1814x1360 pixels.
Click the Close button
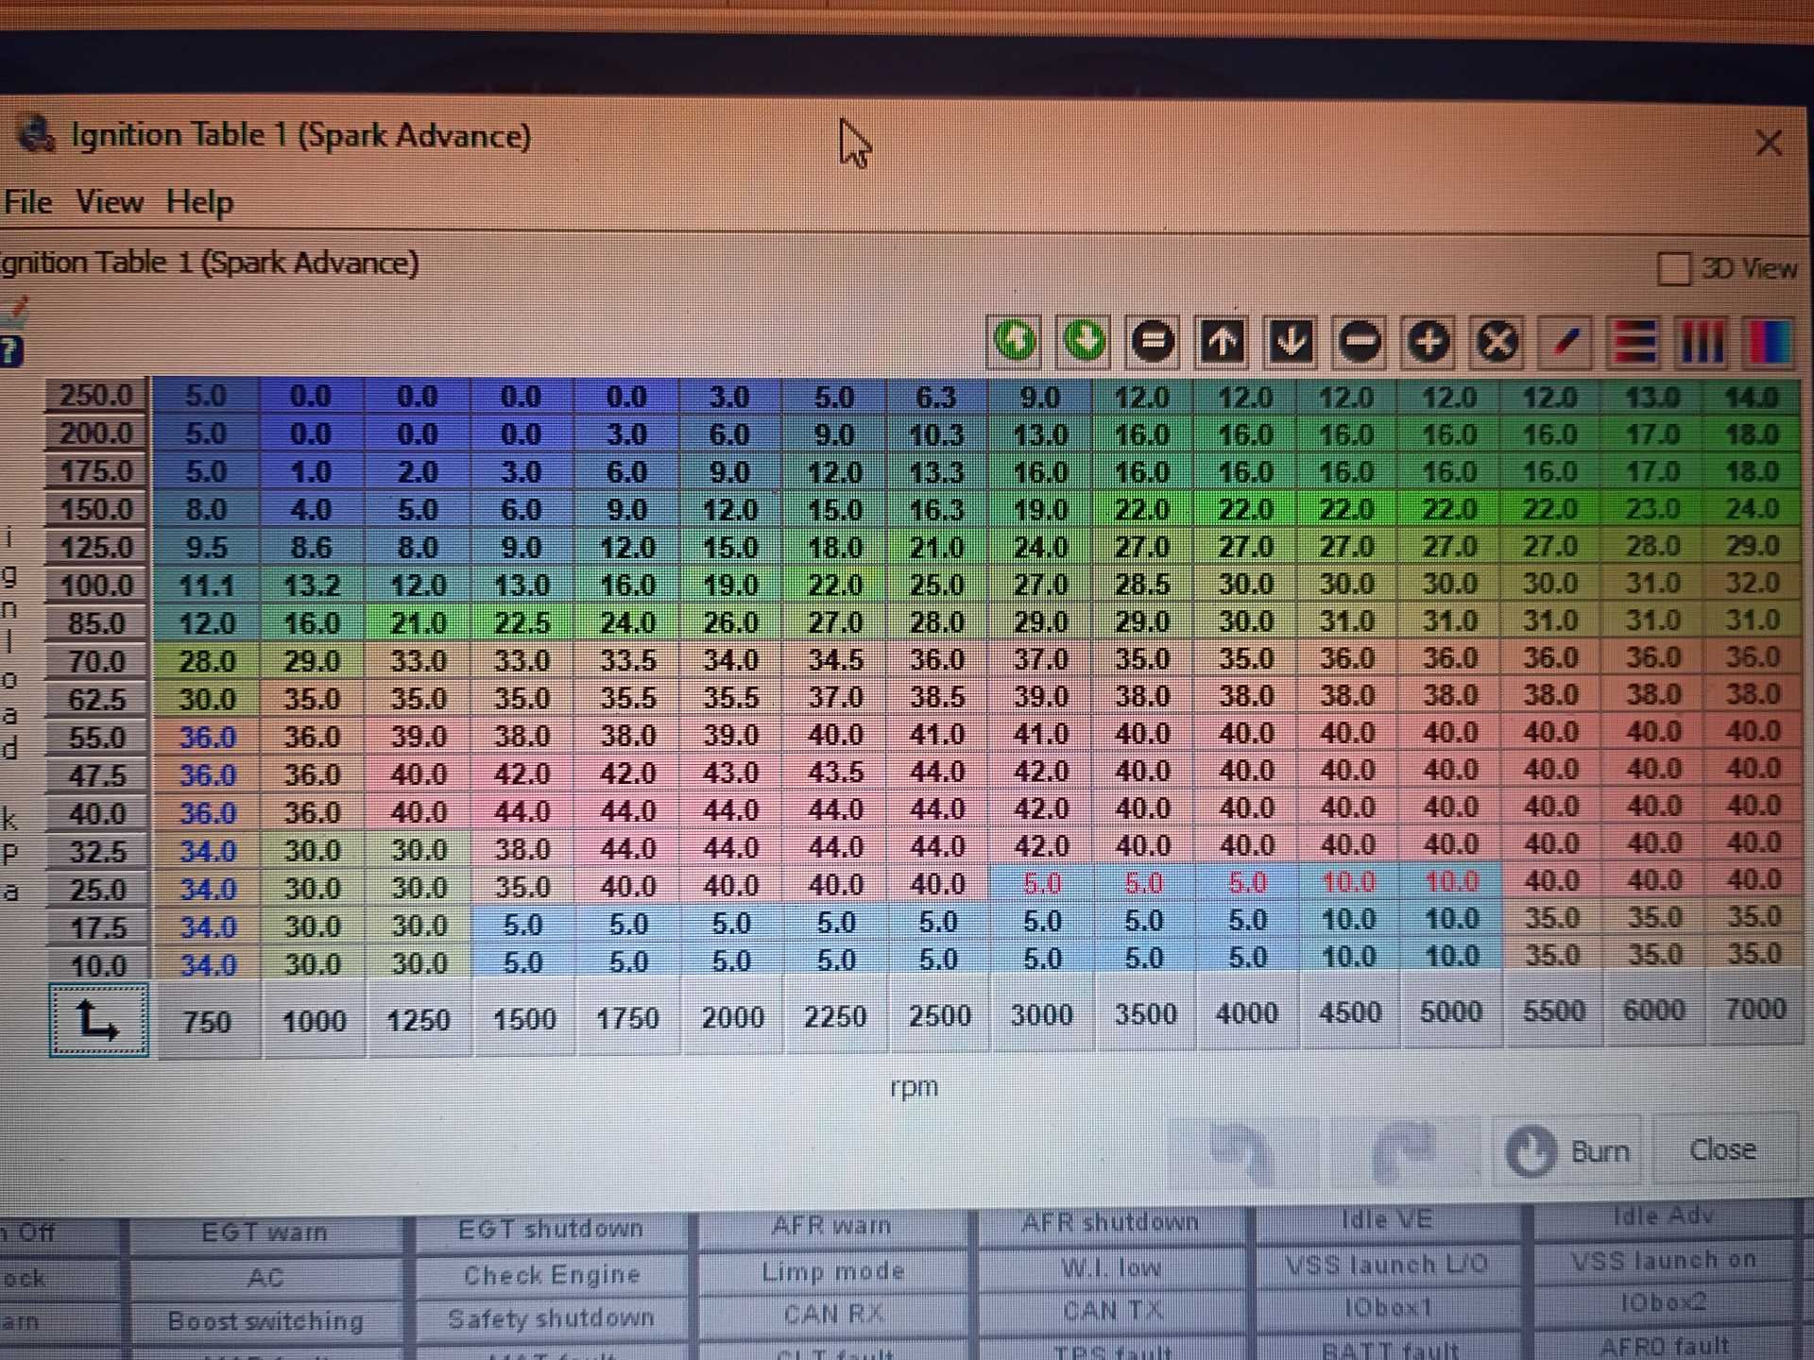(1723, 1149)
